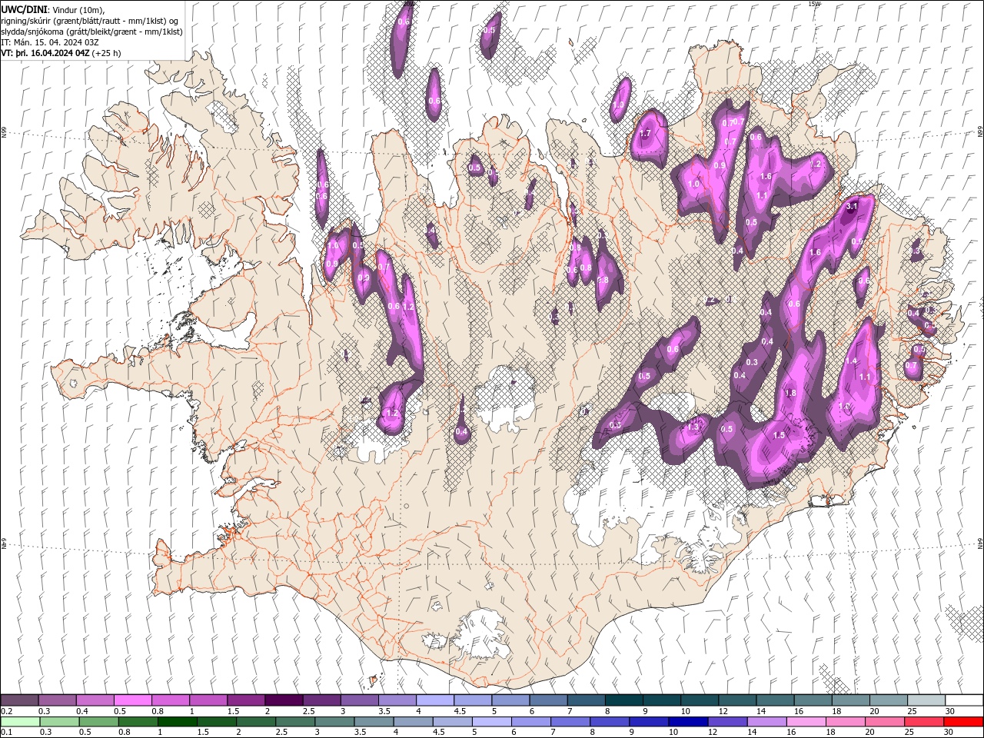Pick bottom-row green swatch starting at 0.5
Image resolution: width=984 pixels, height=738 pixels.
point(98,722)
